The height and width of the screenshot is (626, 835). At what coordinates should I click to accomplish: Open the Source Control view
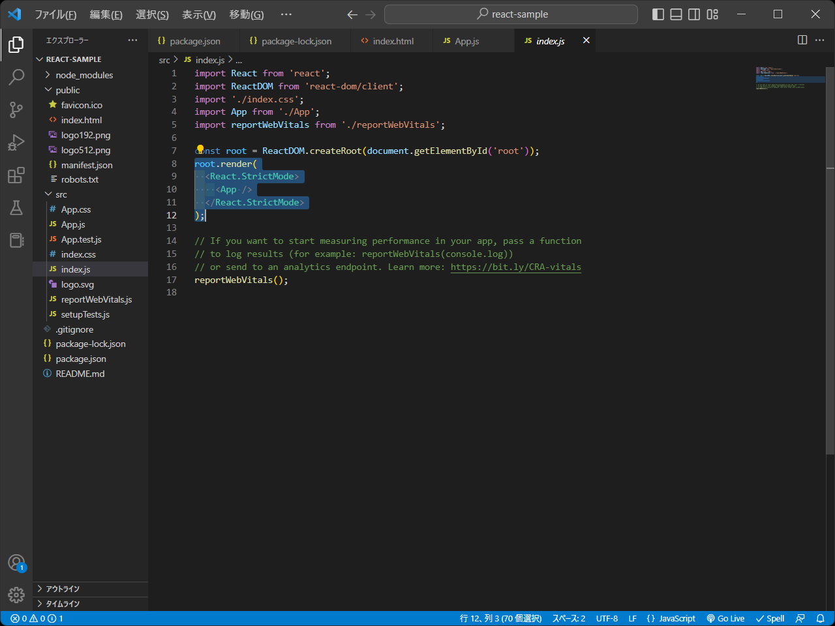coord(16,110)
